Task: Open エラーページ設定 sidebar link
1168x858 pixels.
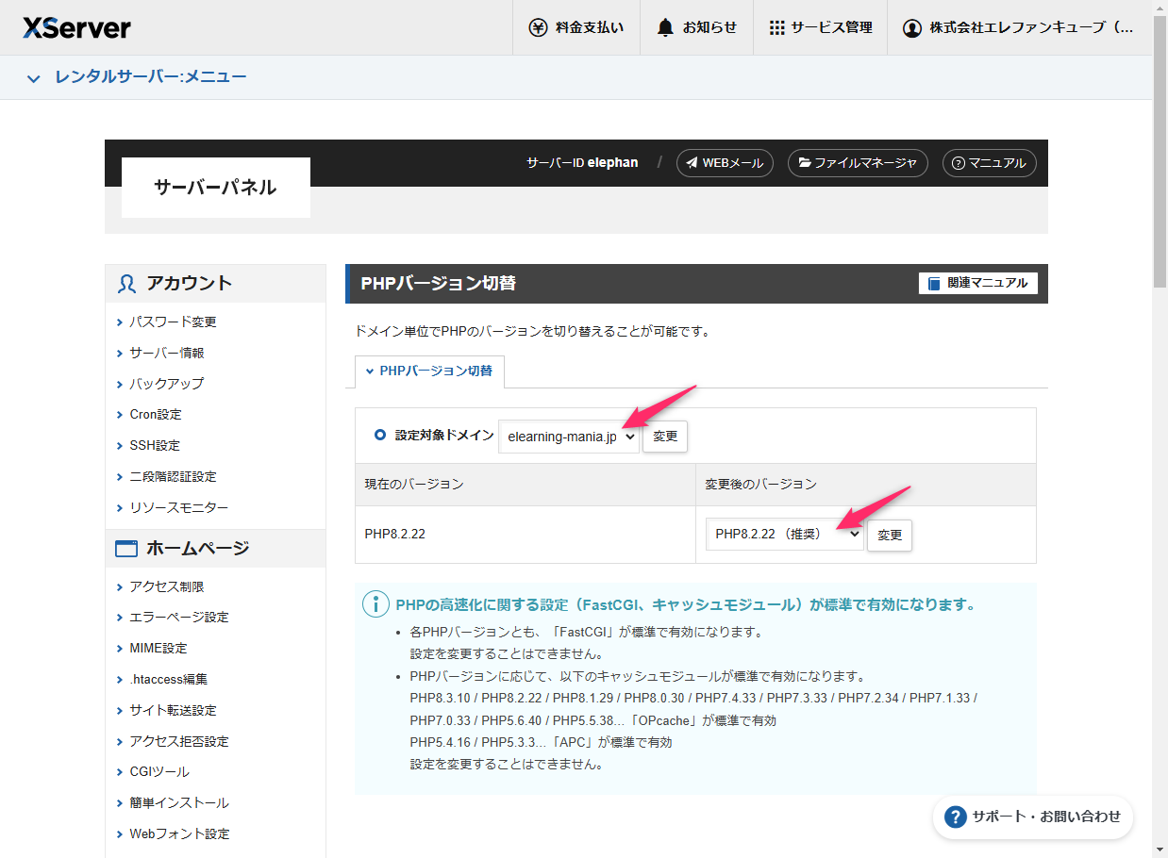Action: [x=178, y=618]
